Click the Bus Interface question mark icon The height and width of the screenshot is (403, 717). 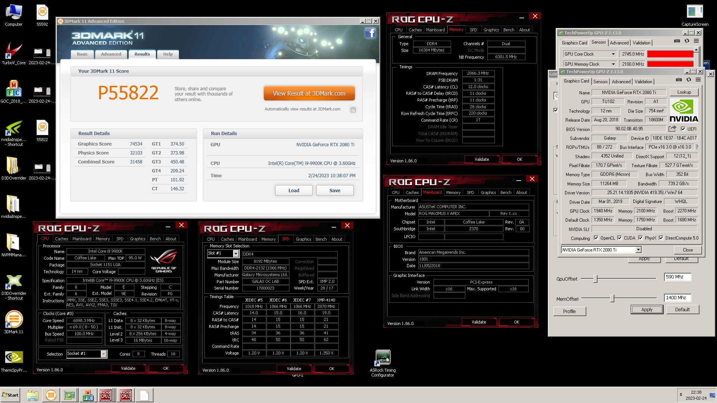tap(697, 147)
